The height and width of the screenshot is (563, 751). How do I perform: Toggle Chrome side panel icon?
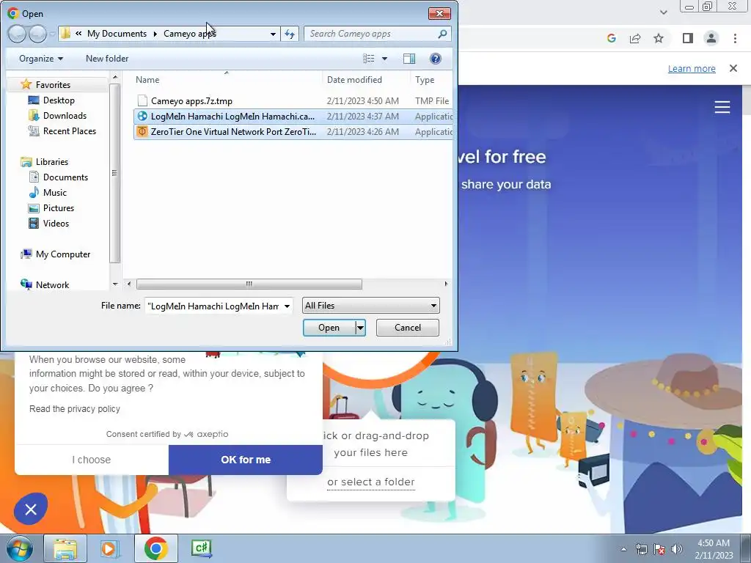point(688,38)
